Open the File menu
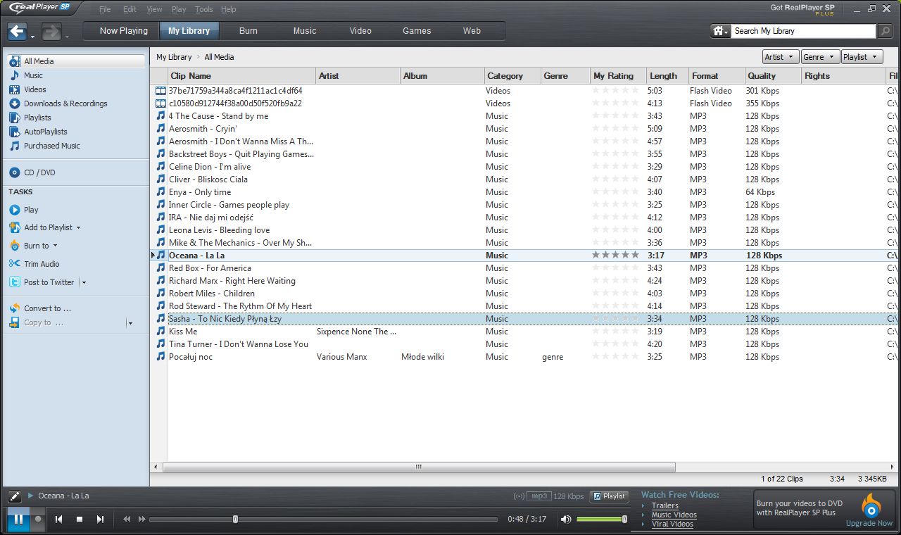Screen dimensions: 901x535 point(105,9)
